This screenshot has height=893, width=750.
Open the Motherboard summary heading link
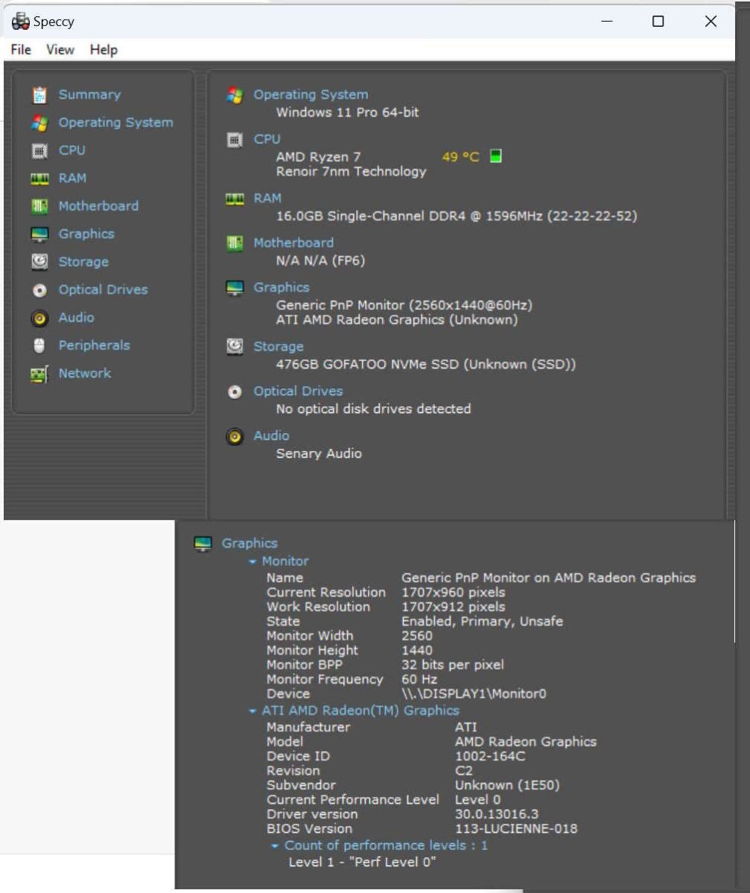coord(293,243)
